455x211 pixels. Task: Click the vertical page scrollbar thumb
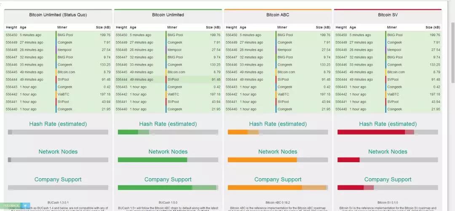click(452, 52)
